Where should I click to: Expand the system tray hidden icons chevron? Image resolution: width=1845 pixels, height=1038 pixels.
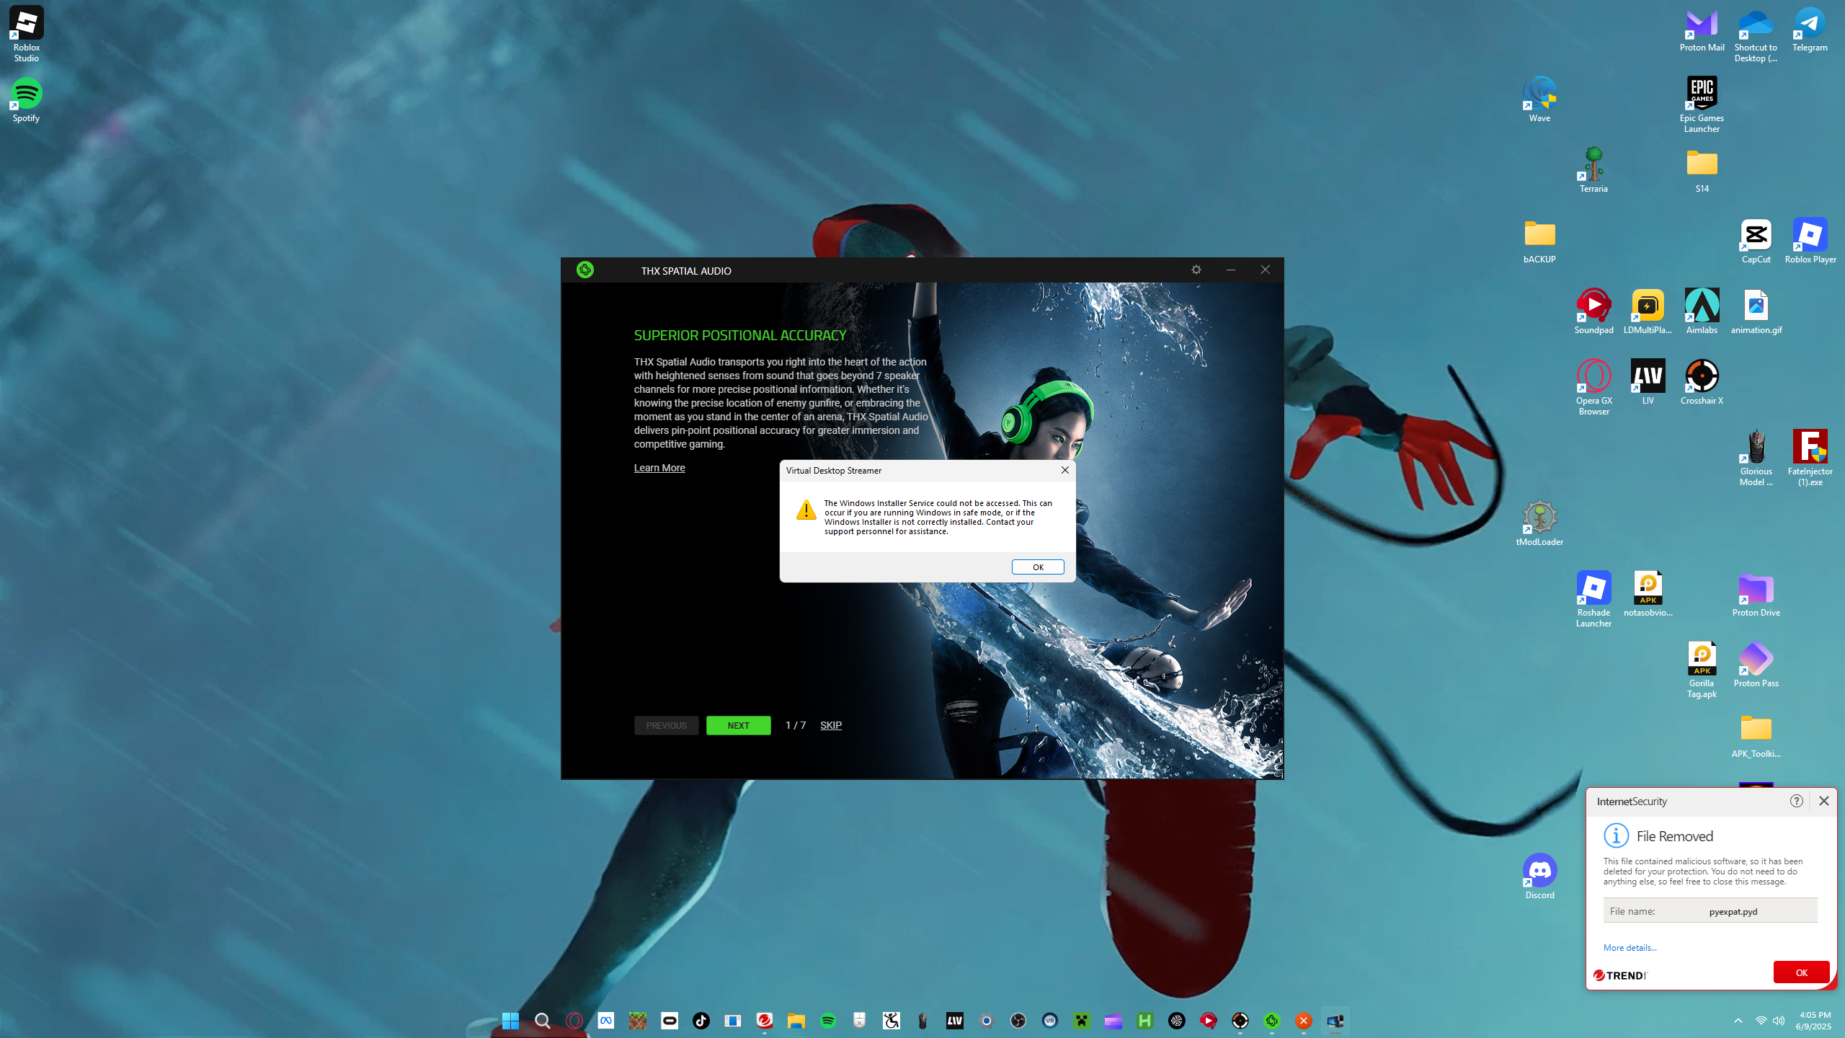click(1738, 1021)
